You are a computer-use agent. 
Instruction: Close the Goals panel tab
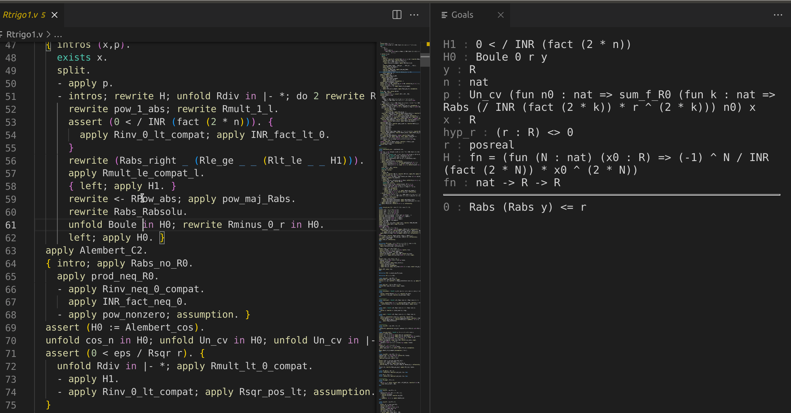pyautogui.click(x=500, y=15)
